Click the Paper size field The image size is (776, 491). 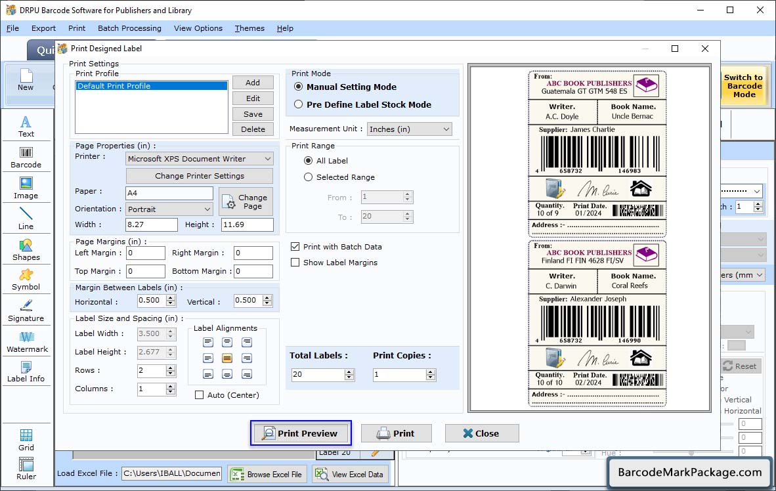tap(170, 193)
